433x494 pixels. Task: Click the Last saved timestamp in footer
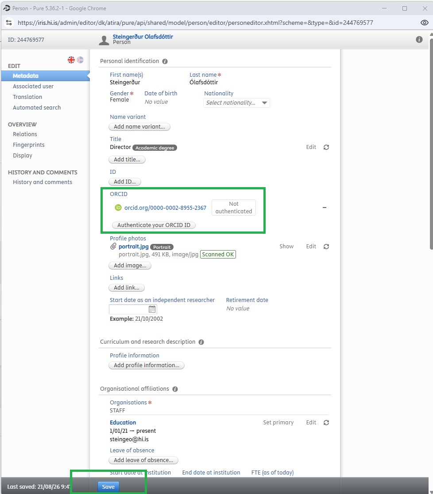tap(39, 487)
